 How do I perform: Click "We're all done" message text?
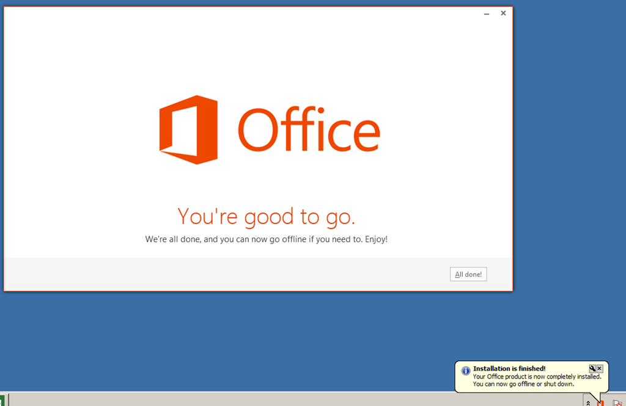tap(267, 239)
